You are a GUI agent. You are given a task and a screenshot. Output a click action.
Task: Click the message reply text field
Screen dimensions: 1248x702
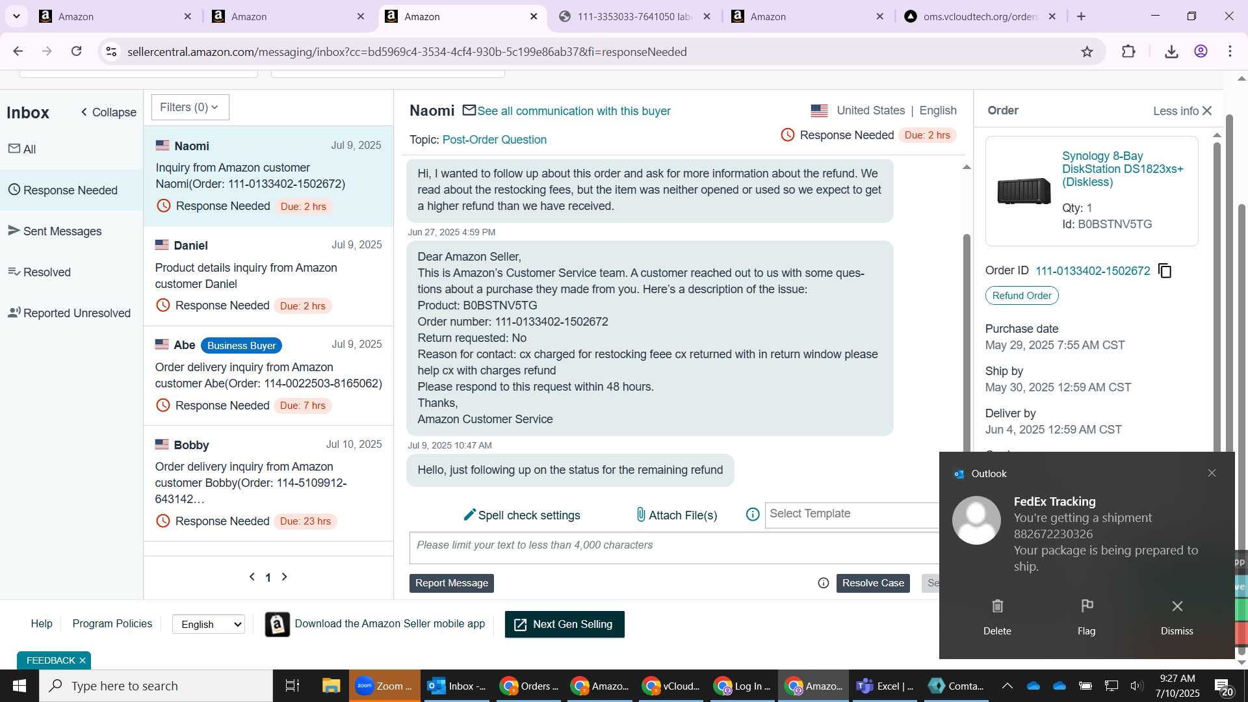pyautogui.click(x=674, y=547)
